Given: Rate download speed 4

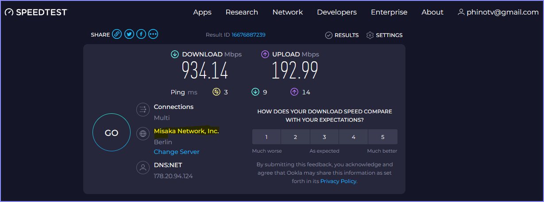Looking at the screenshot, I should pos(353,137).
